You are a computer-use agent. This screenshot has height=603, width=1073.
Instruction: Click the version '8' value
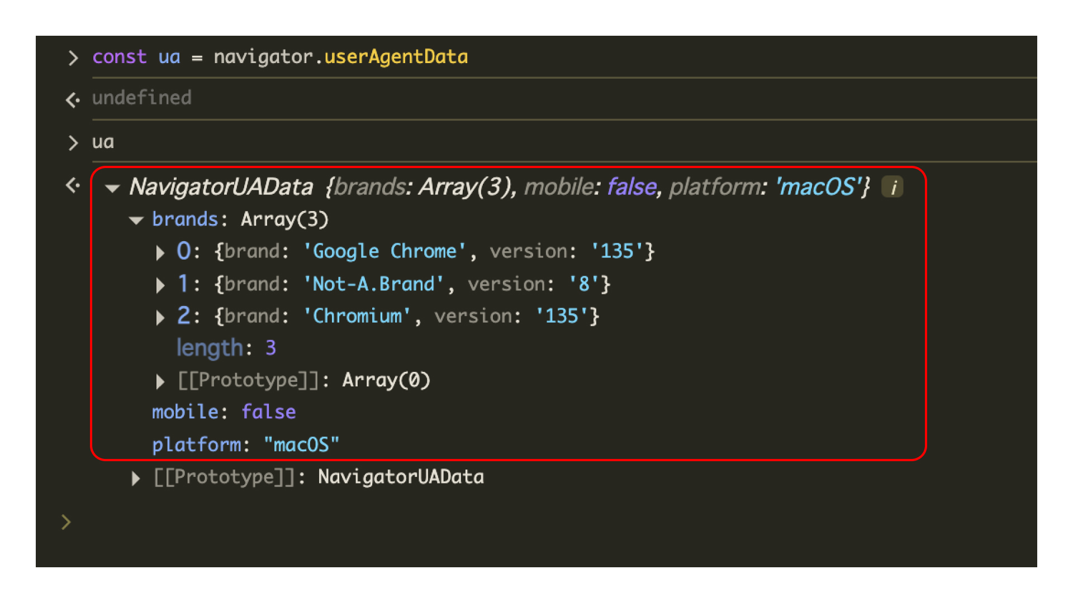(585, 284)
